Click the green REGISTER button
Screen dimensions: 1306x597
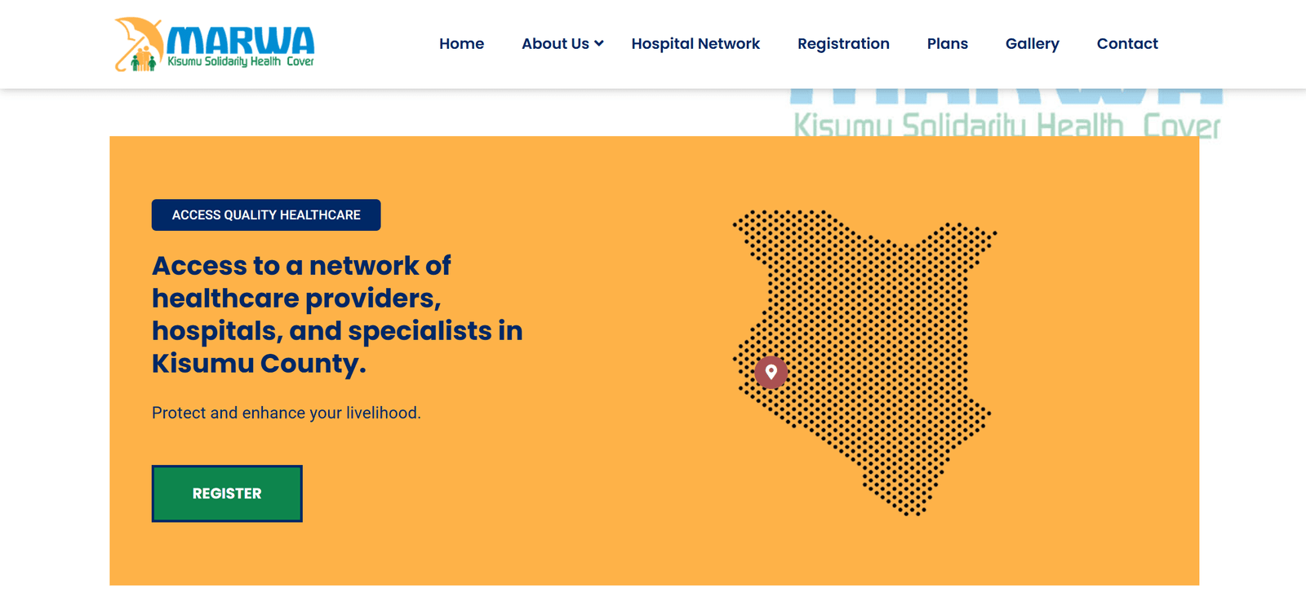(227, 493)
